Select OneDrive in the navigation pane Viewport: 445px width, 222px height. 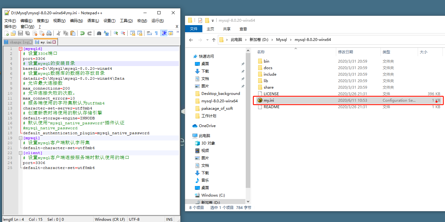click(x=207, y=126)
